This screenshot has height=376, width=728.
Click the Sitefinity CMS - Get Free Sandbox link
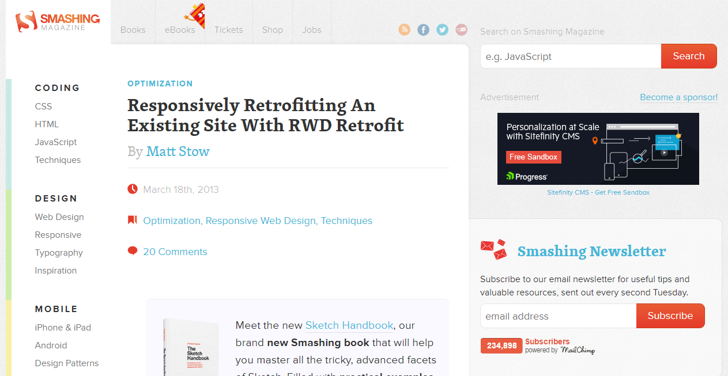pos(598,192)
